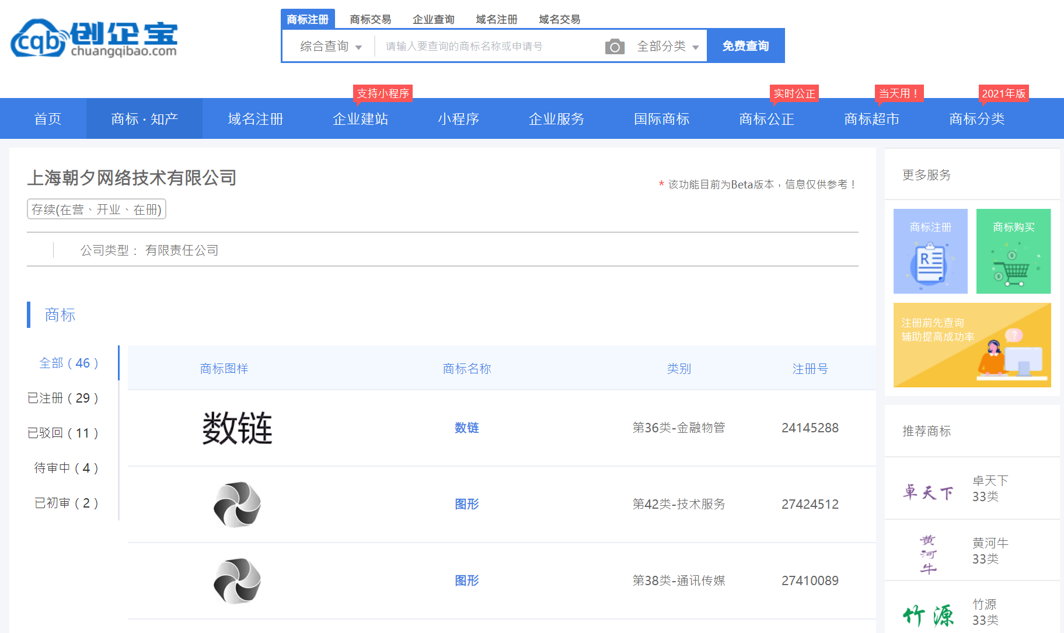
Task: Open 小程序 in the navigation bar
Action: coord(459,119)
